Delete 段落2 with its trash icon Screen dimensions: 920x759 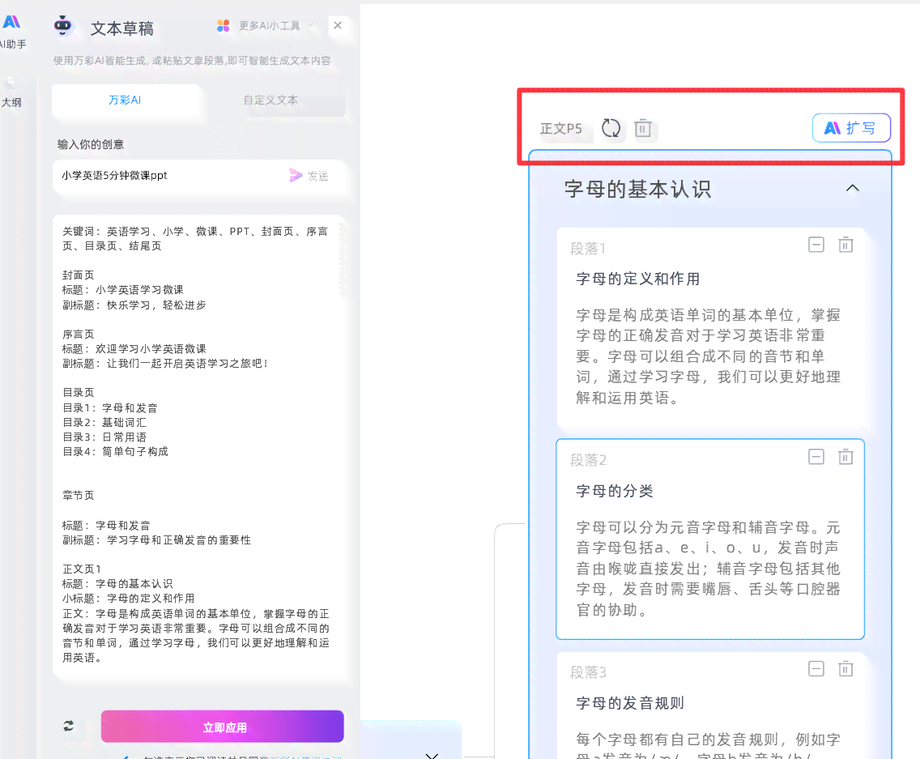click(x=845, y=457)
